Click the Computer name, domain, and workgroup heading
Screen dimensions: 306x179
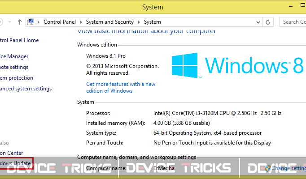click(136, 157)
